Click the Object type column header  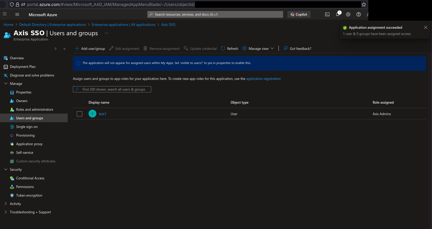240,102
